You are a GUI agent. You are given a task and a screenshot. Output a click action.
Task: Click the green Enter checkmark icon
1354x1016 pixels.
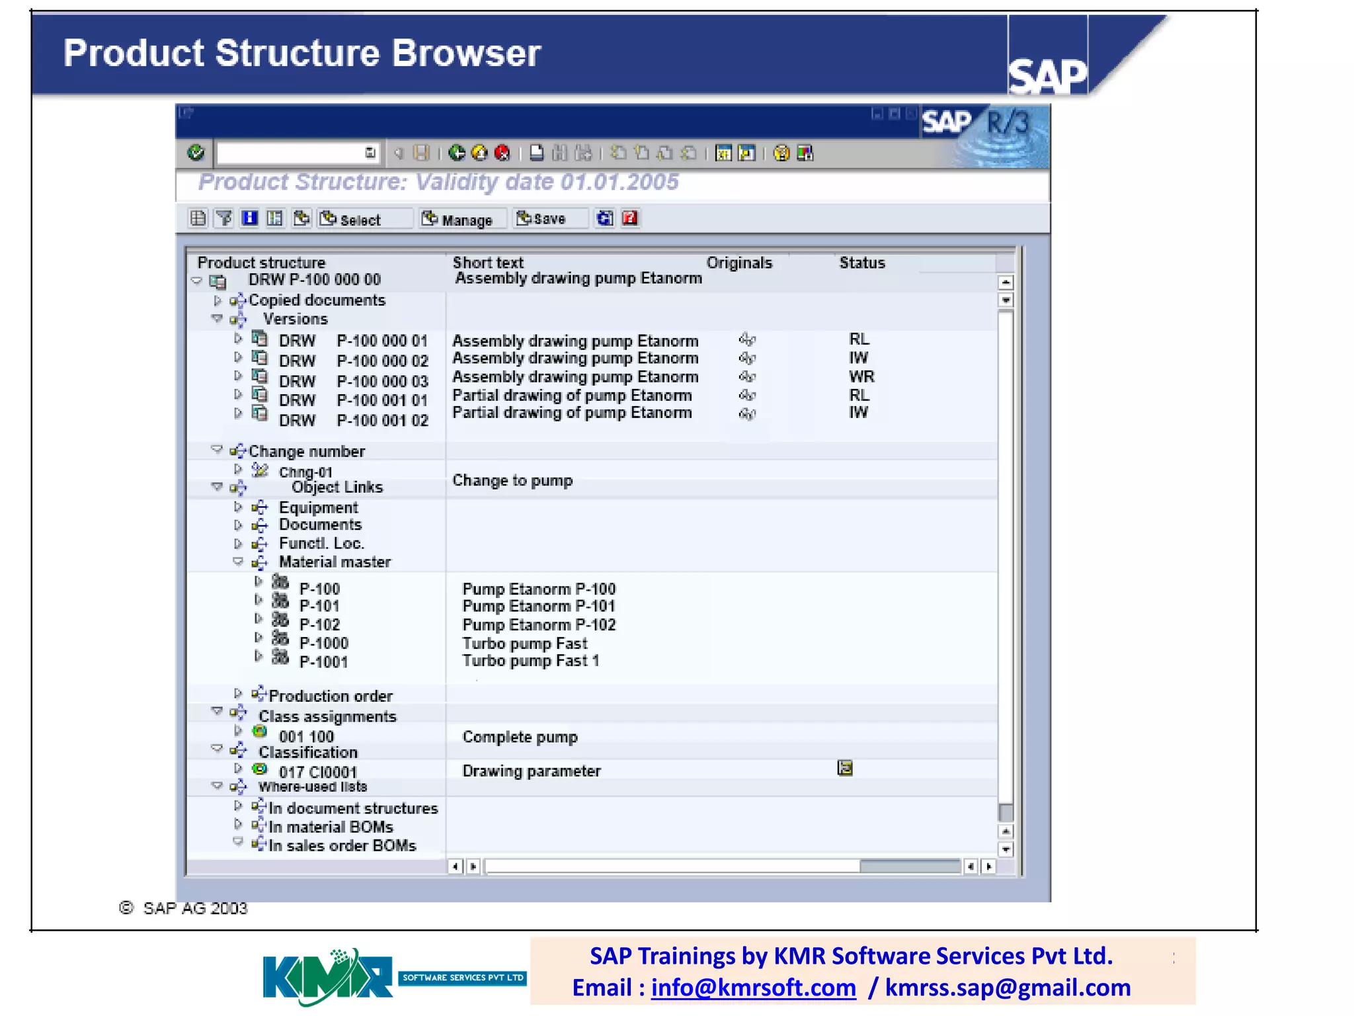(196, 153)
